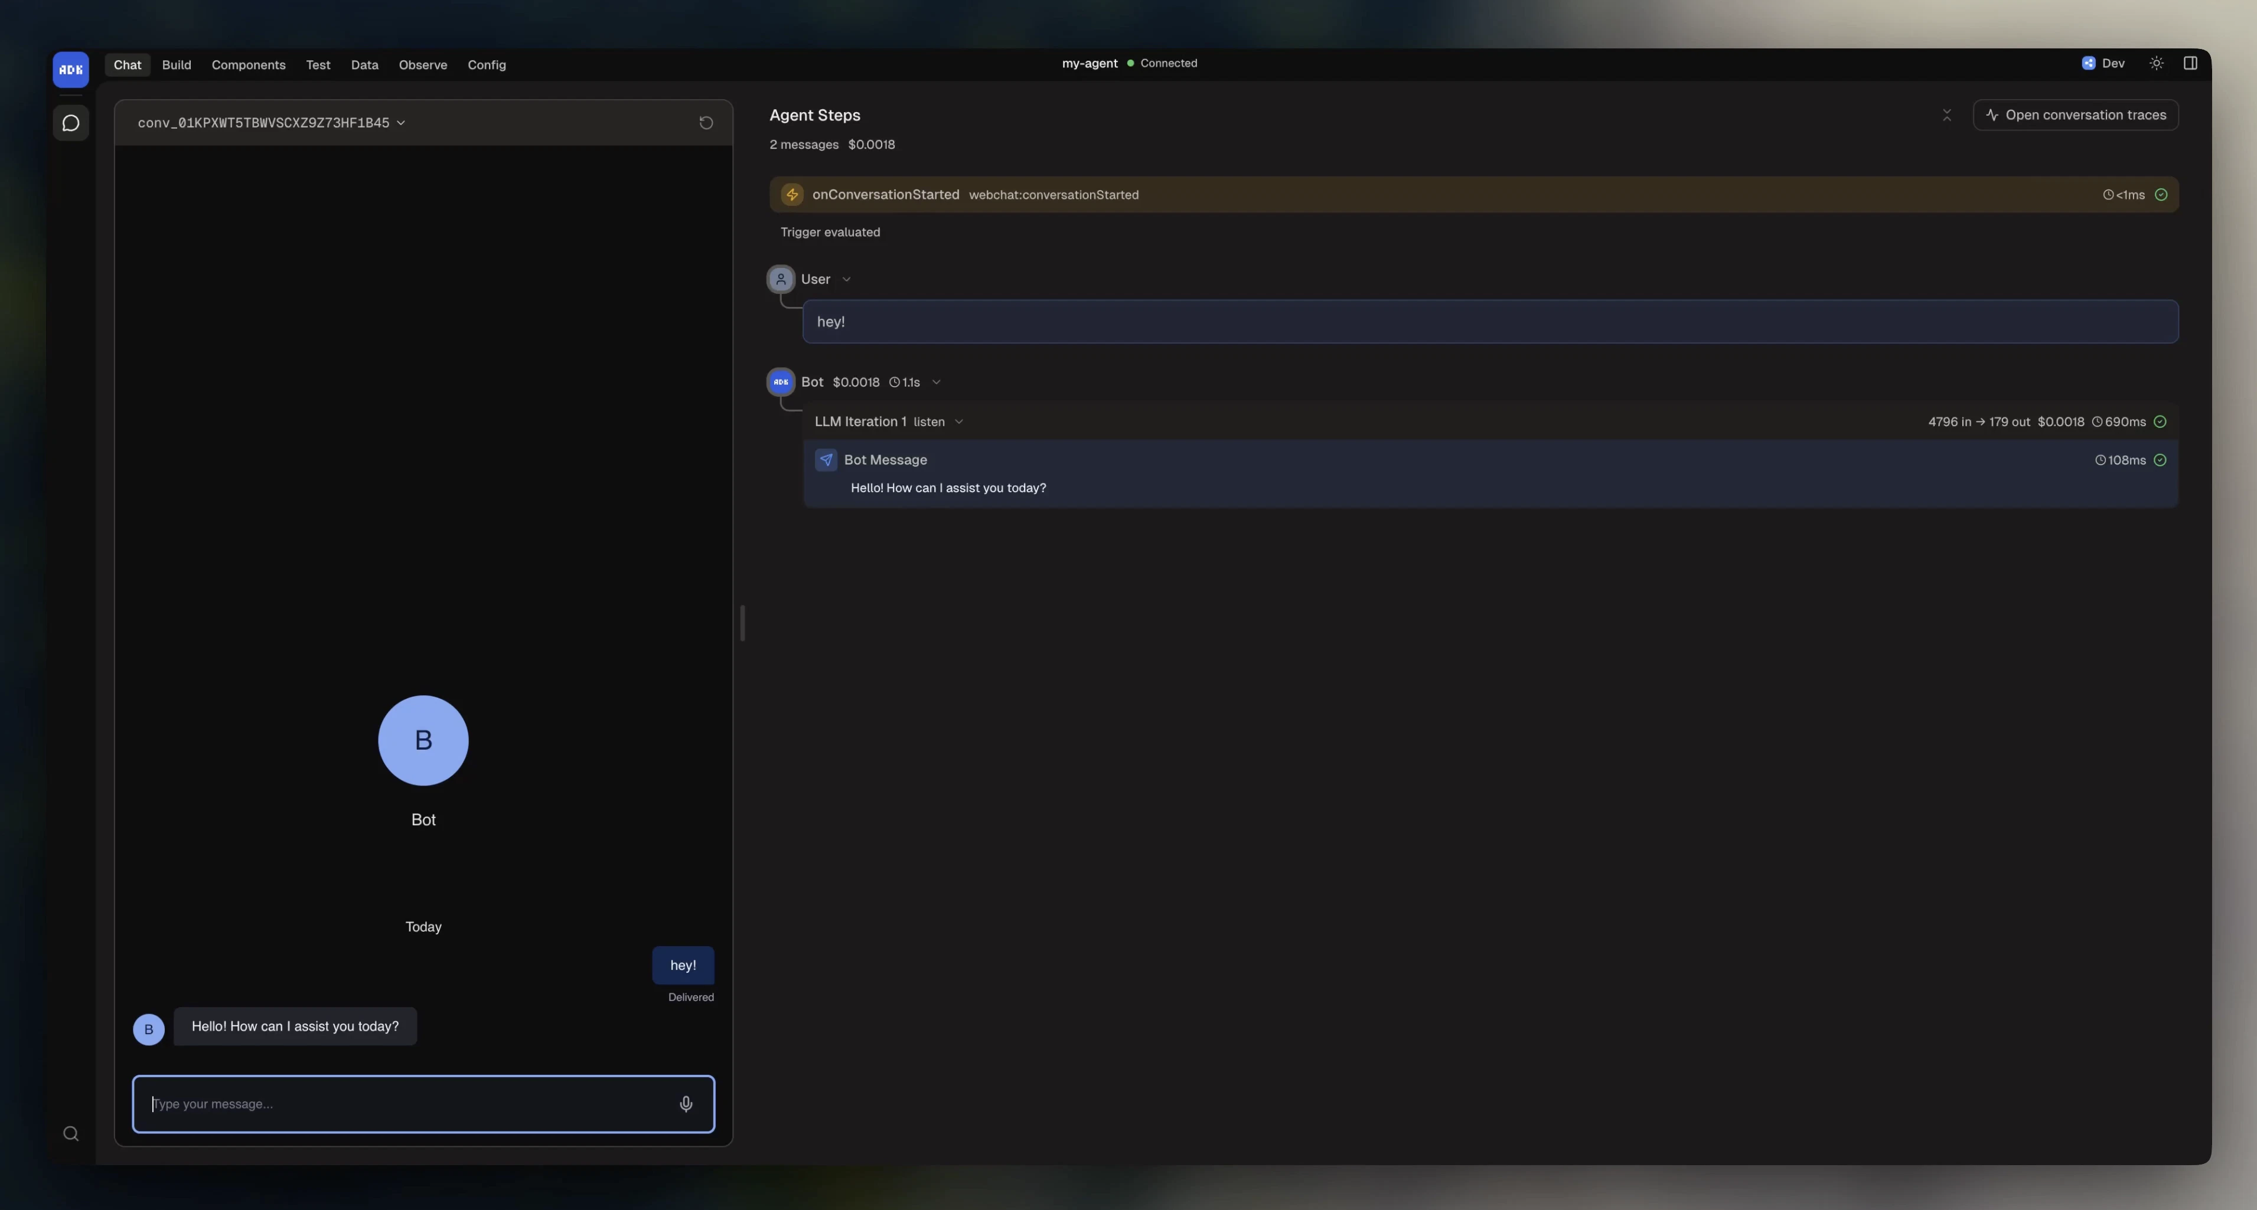Click the activity icon inside conversation traces button
The image size is (2257, 1210).
[1991, 115]
